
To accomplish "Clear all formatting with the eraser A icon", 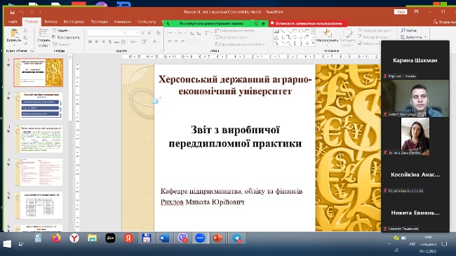I will coord(158,33).
